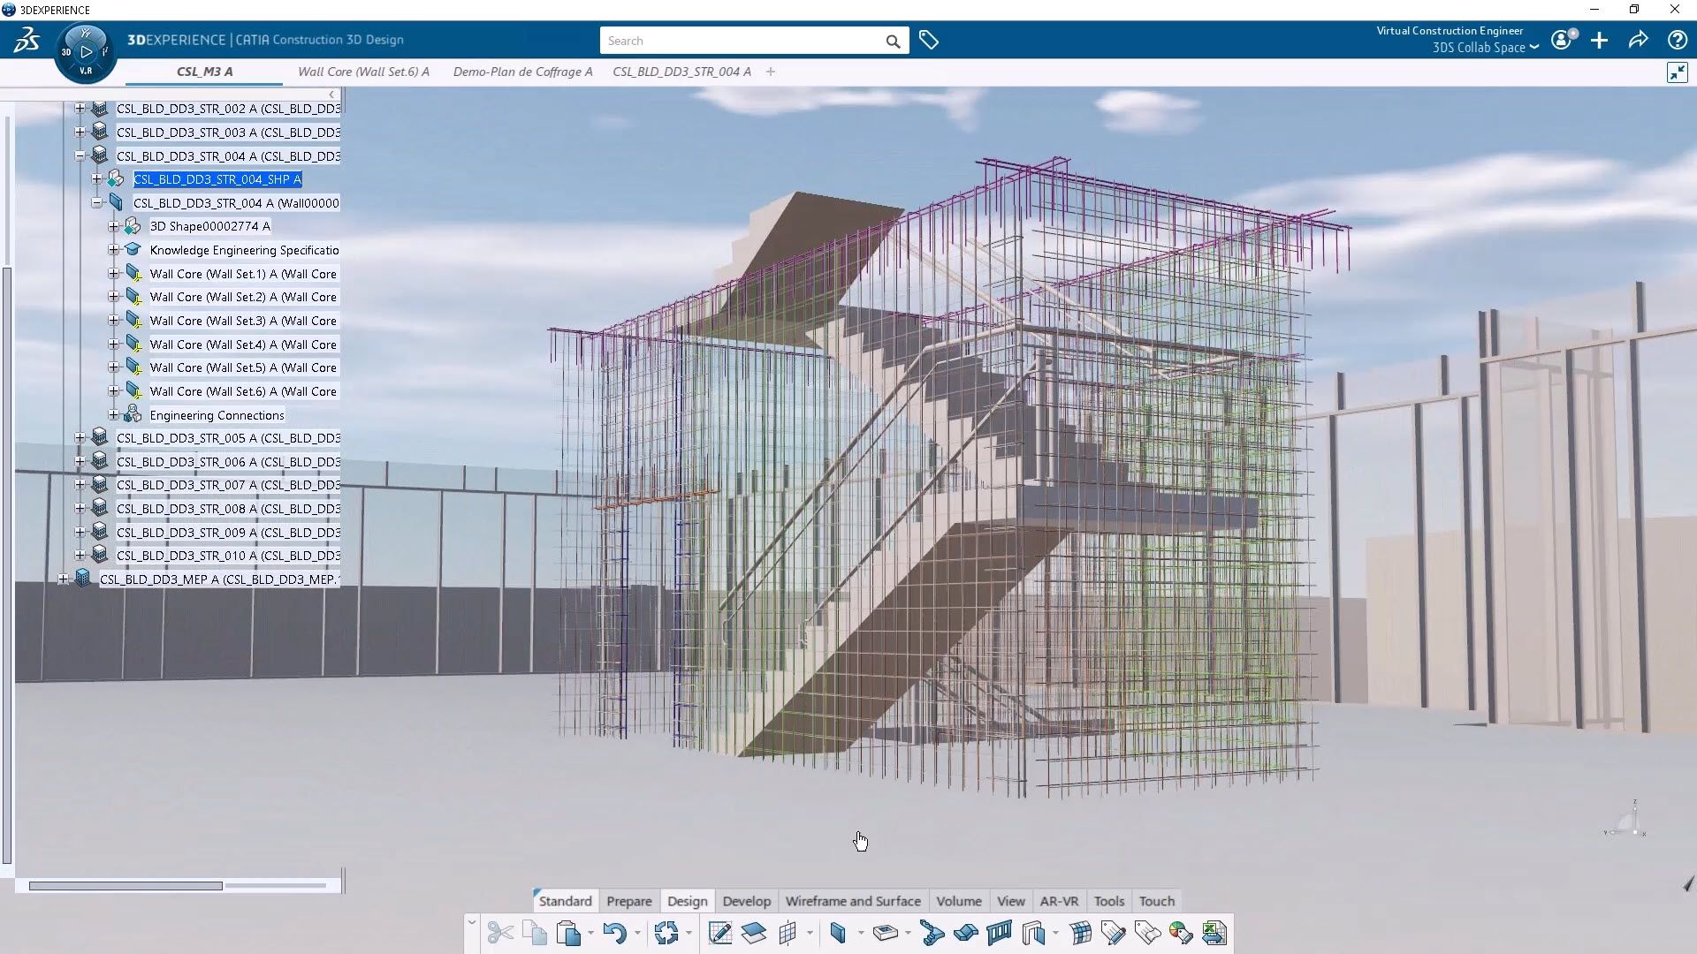
Task: Open the Excel export icon
Action: 1214,933
